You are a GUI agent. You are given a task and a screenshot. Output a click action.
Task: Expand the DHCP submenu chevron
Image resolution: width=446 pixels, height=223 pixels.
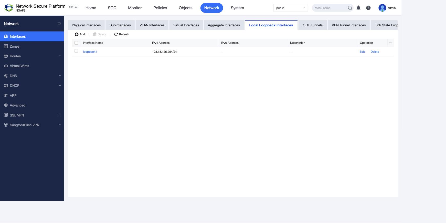(x=60, y=86)
